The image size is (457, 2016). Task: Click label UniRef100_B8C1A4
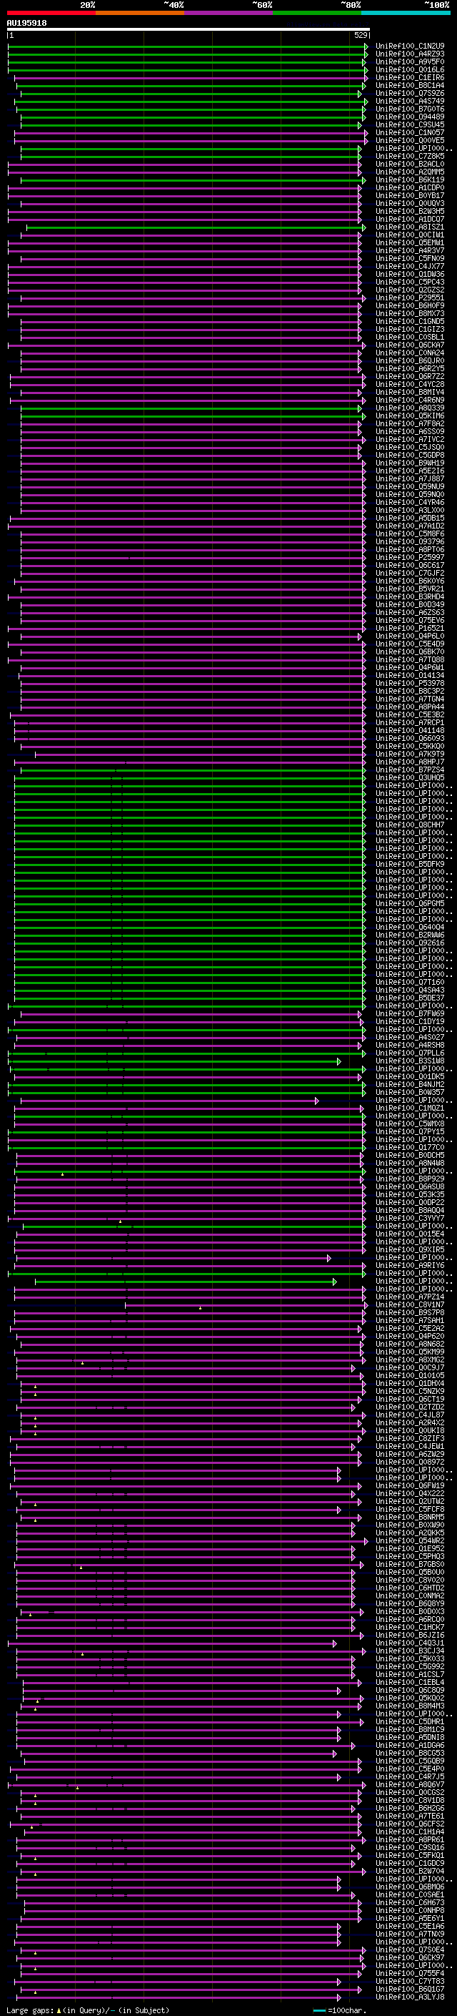pyautogui.click(x=410, y=85)
